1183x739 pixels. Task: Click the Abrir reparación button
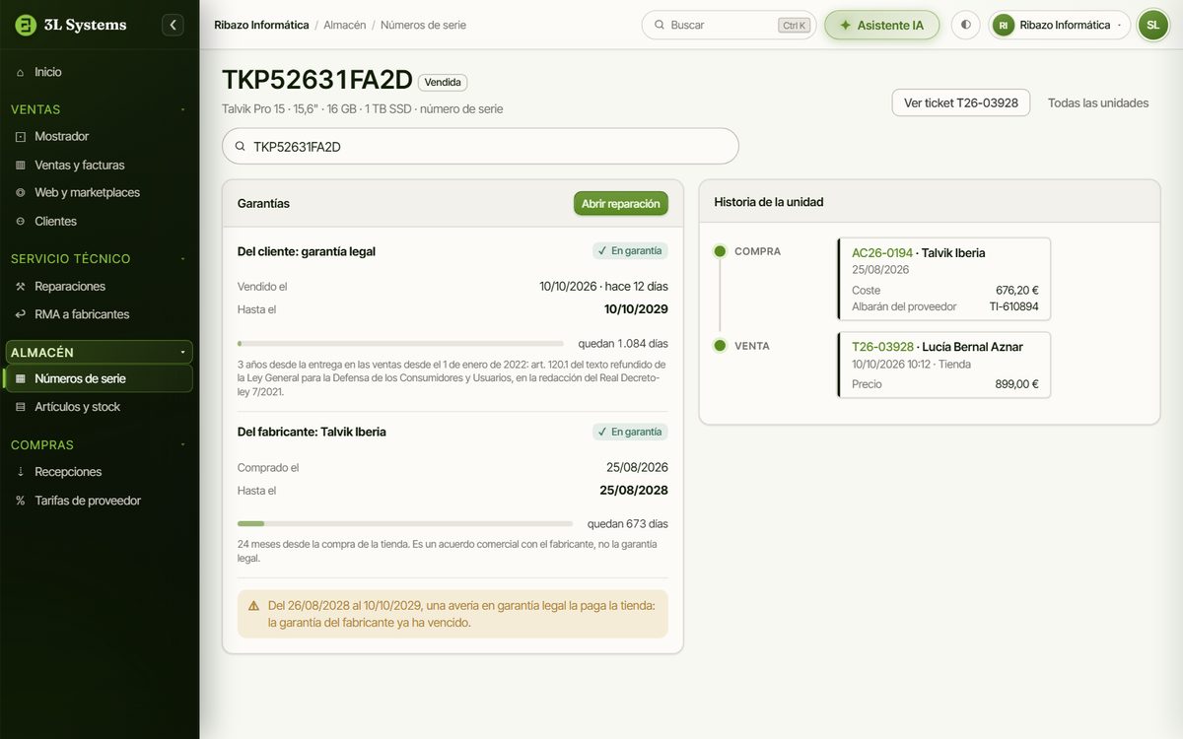tap(621, 203)
